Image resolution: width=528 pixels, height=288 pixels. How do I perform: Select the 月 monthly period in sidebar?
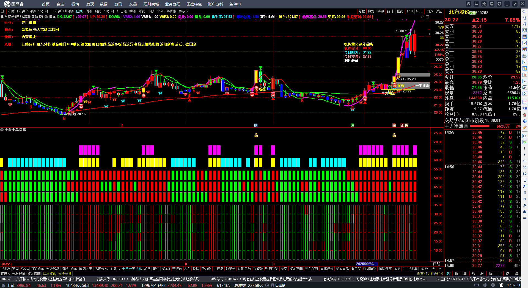(x=525, y=193)
